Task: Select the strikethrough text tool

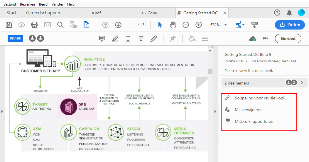Action: 141,39
